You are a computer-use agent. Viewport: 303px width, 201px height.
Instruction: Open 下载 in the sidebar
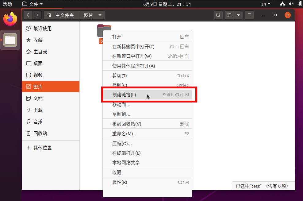(38, 110)
